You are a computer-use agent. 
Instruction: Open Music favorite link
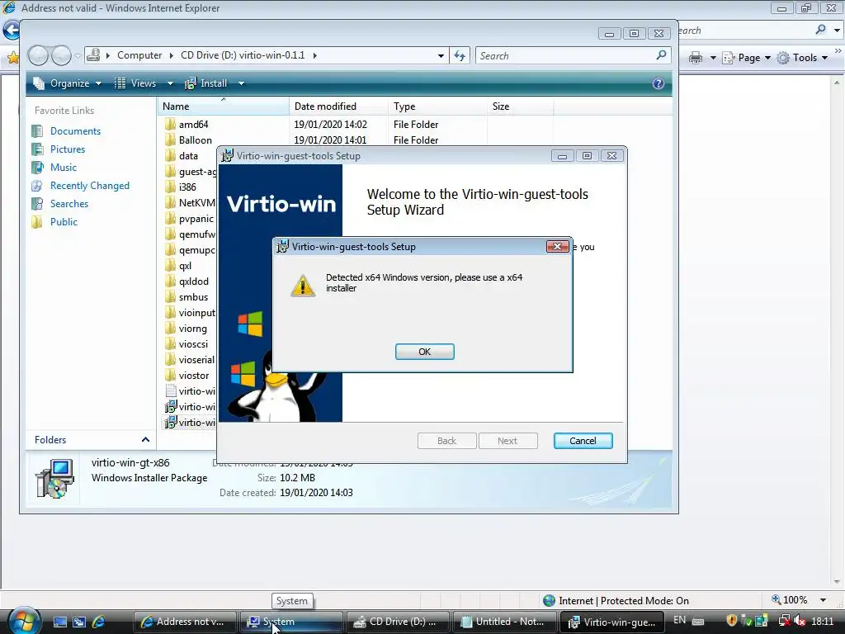(63, 168)
